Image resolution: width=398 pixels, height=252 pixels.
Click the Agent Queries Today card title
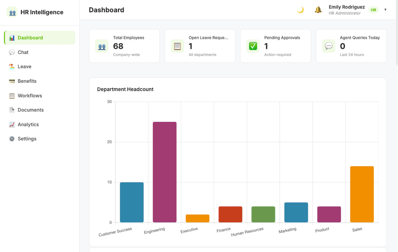point(360,38)
